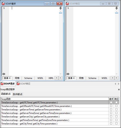Enable 请求 breakpoint for getUTCTime
The image size is (121, 128).
click(111, 102)
